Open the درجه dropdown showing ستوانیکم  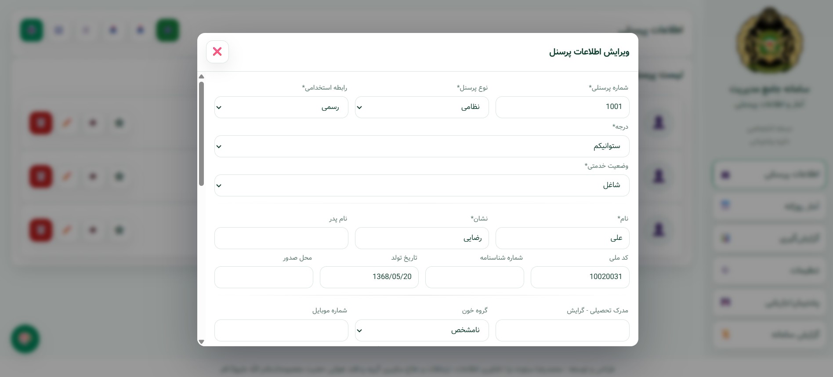coord(421,146)
